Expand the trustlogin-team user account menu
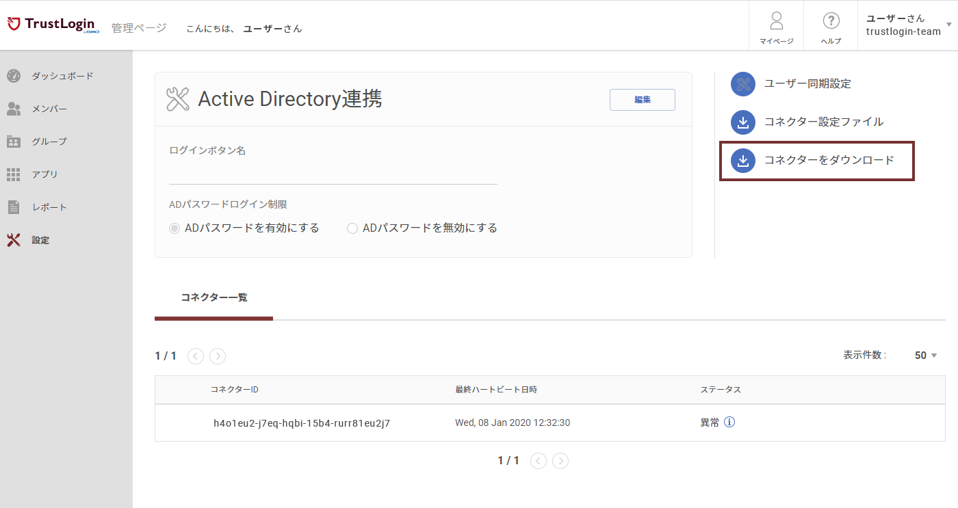Viewport: 958px width, 508px height. [x=948, y=25]
